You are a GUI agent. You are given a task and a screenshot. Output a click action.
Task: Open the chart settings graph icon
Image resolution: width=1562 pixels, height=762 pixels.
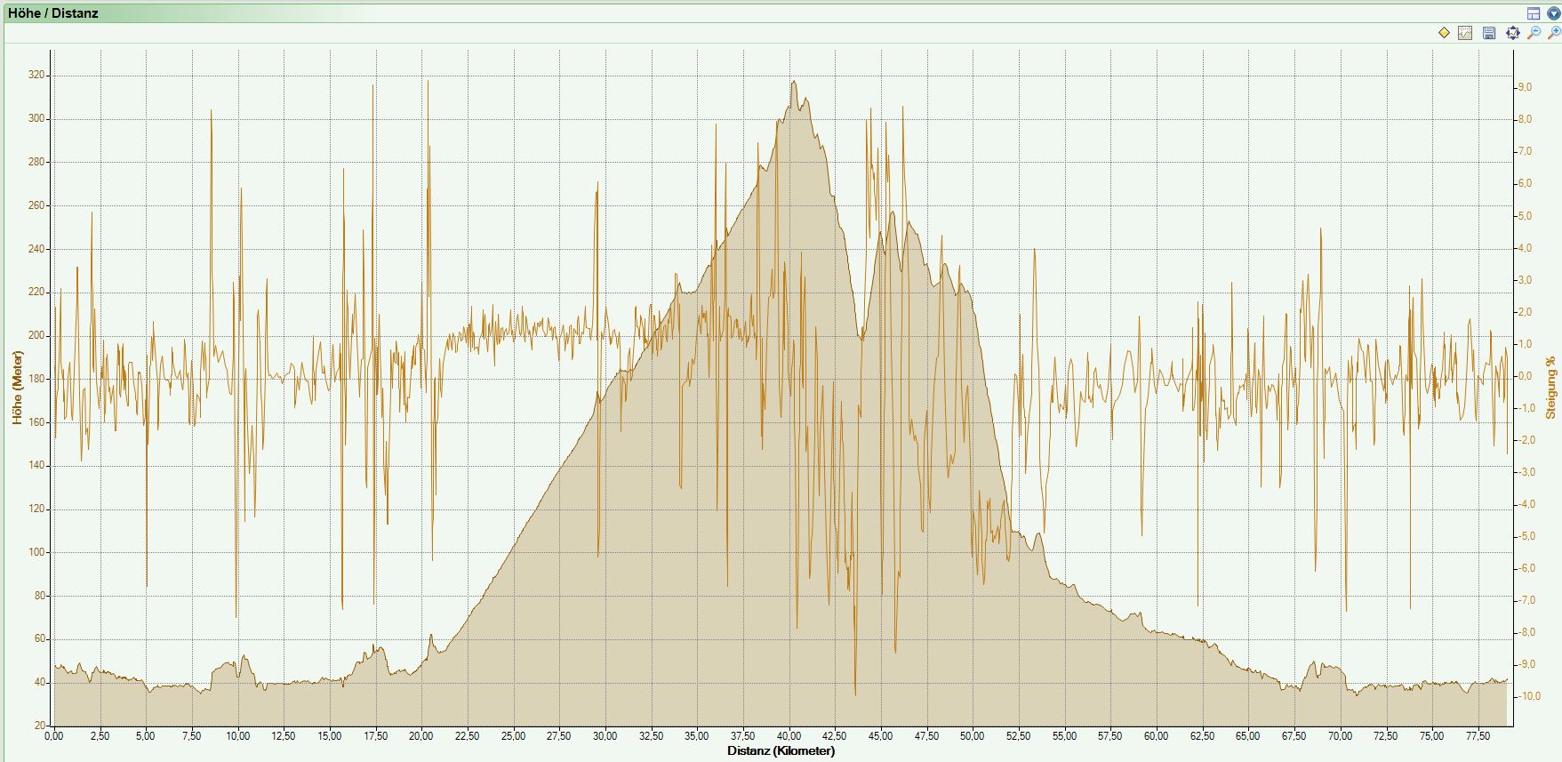(x=1465, y=33)
